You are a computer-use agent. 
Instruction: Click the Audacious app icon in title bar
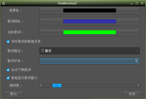(4, 3)
